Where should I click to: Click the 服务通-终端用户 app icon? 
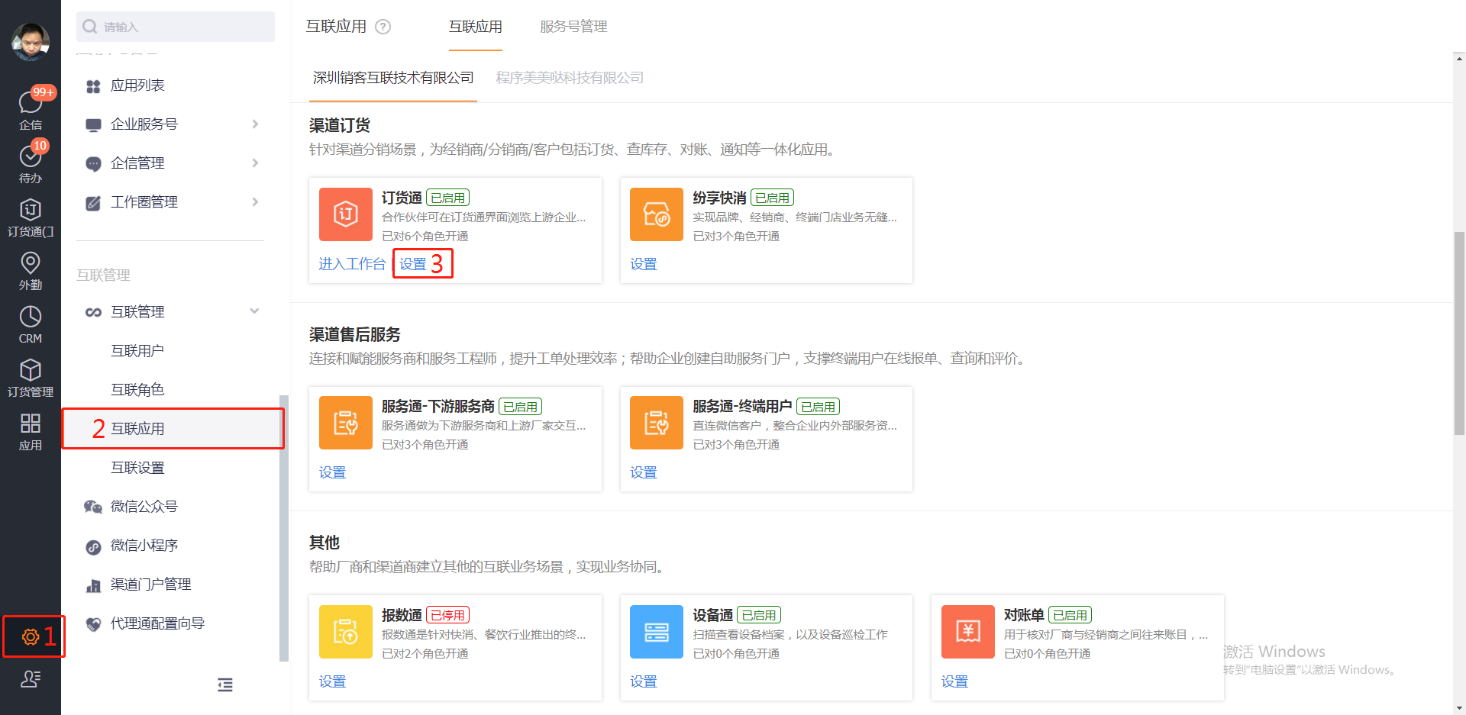point(657,423)
